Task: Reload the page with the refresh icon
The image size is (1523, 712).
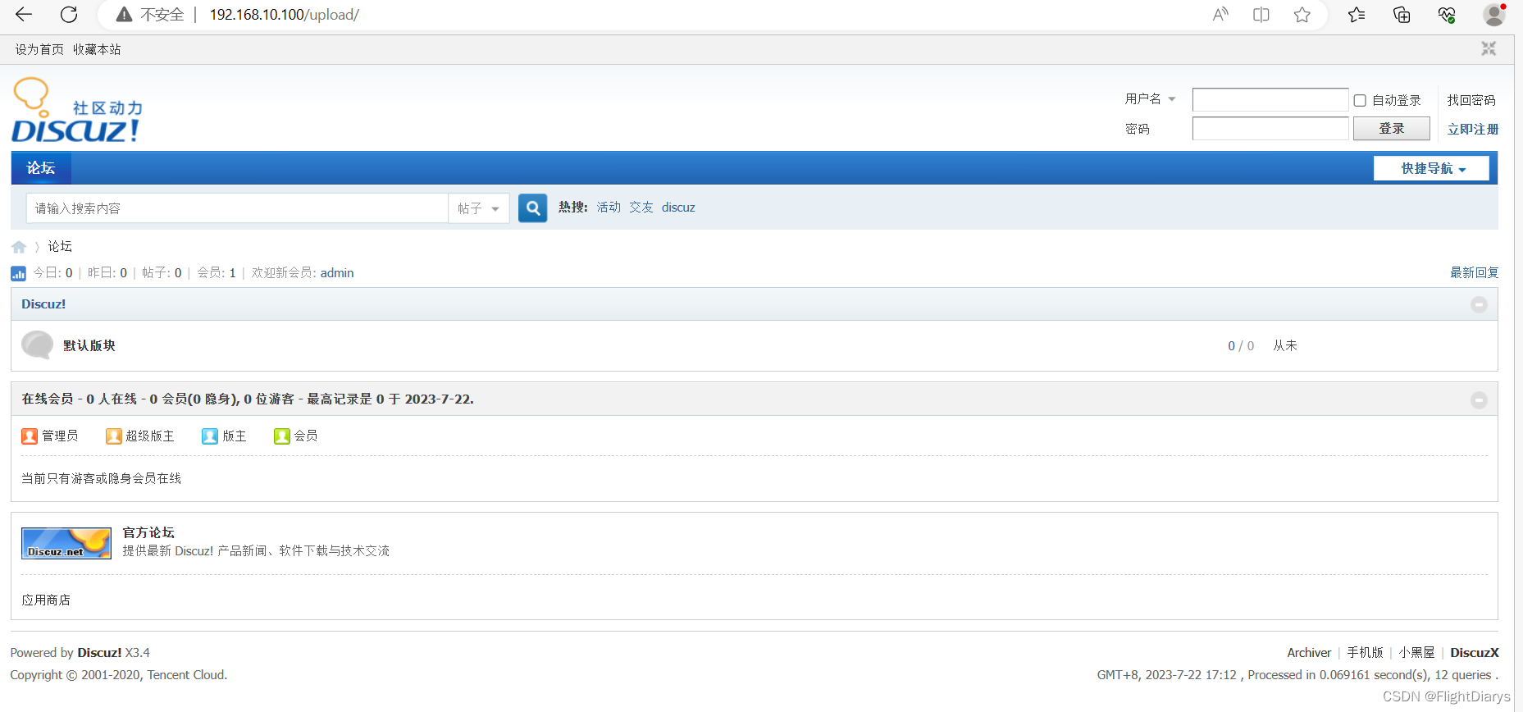Action: [69, 14]
